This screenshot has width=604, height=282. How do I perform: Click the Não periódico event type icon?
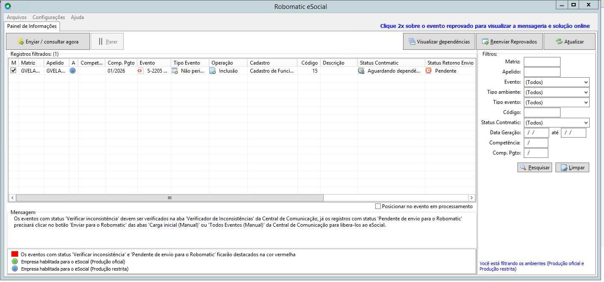coord(175,71)
